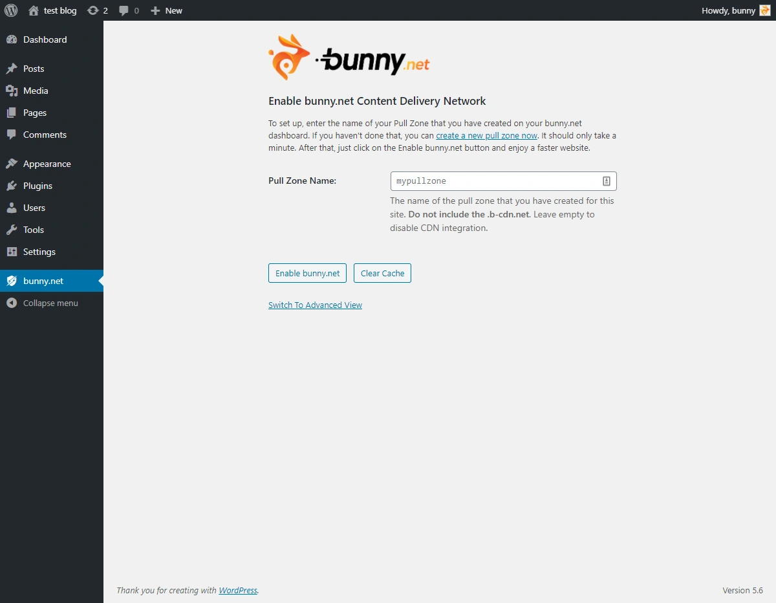The height and width of the screenshot is (603, 776).
Task: Open the New content dropdown in admin bar
Action: 166,10
